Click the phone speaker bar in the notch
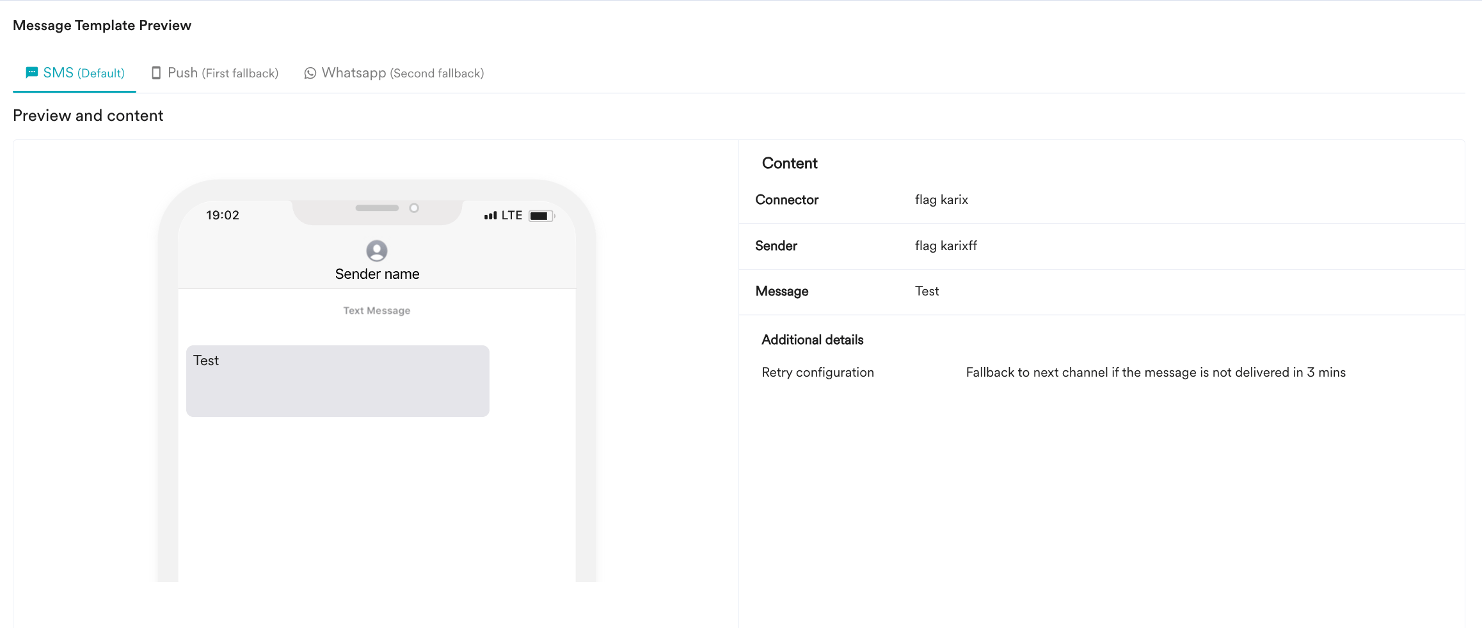1482x628 pixels. click(x=377, y=208)
